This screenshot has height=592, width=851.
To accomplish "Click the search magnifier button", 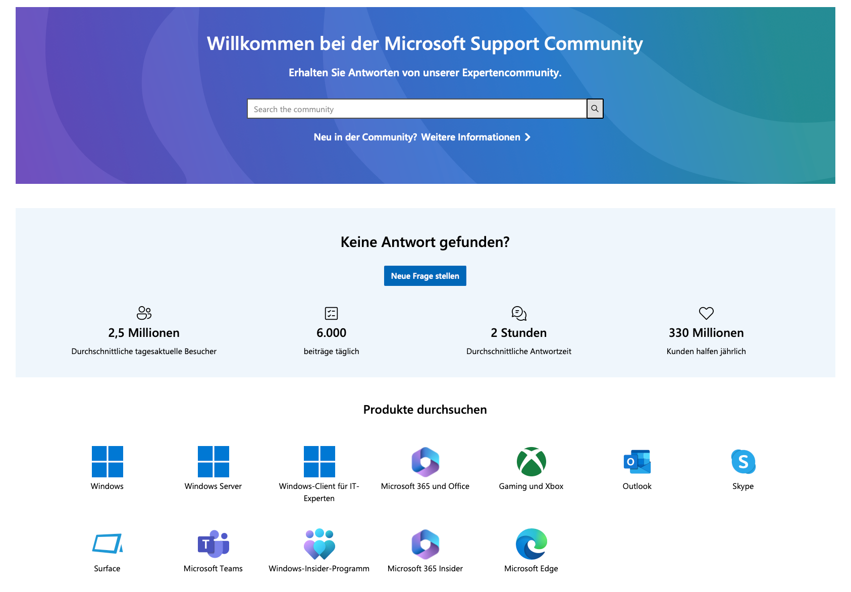I will click(595, 109).
